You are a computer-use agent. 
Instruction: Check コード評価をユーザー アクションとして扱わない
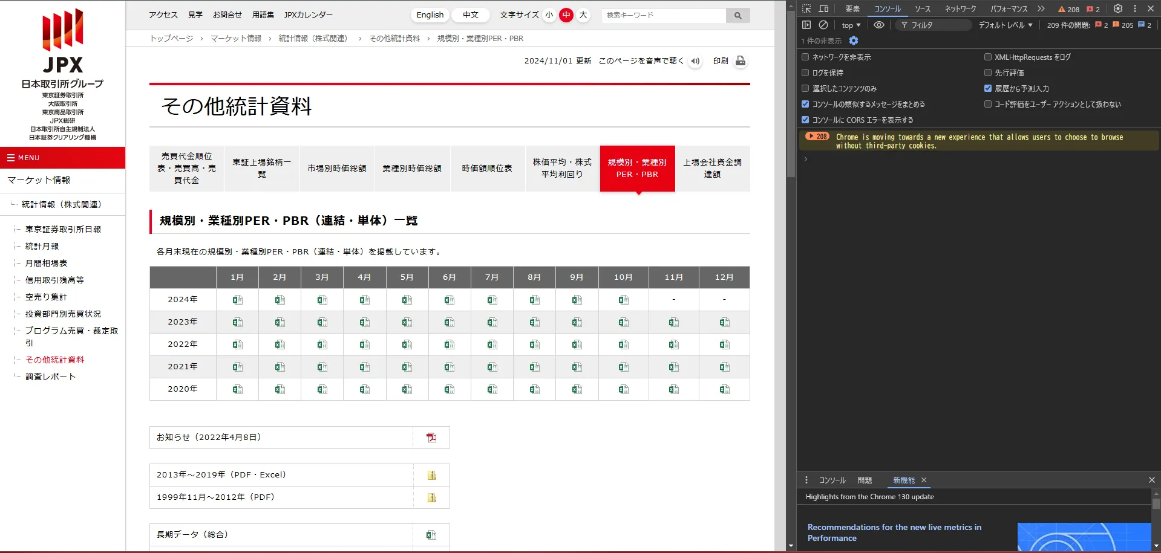point(988,104)
